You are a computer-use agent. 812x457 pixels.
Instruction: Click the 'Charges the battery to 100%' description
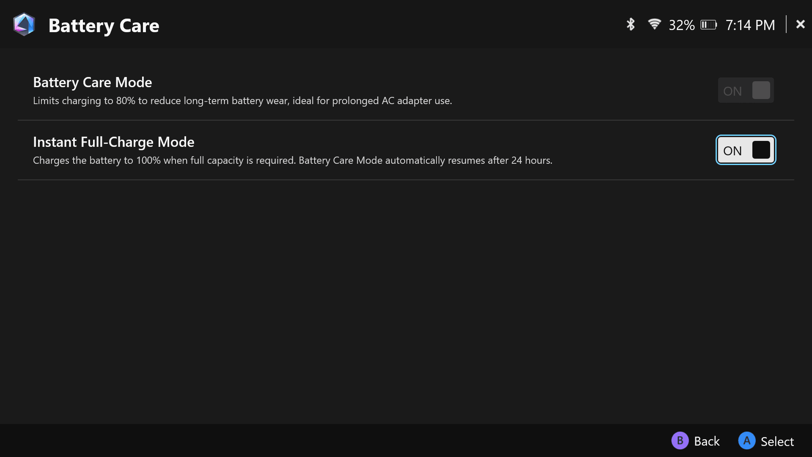292,160
